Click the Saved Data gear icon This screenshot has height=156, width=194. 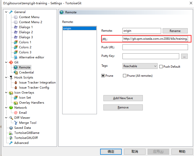click(x=11, y=128)
